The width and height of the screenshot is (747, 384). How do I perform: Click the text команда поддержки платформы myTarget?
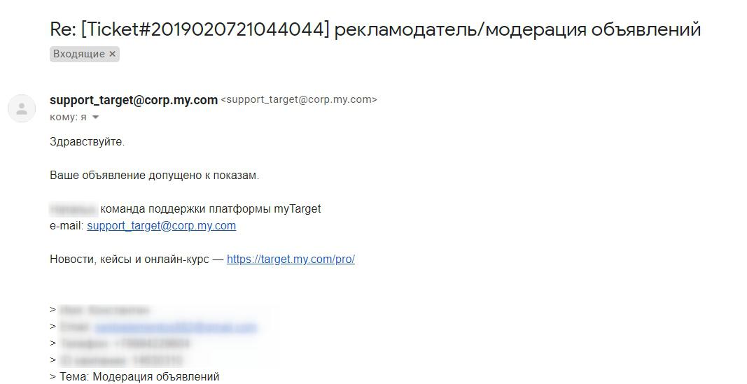pos(211,209)
